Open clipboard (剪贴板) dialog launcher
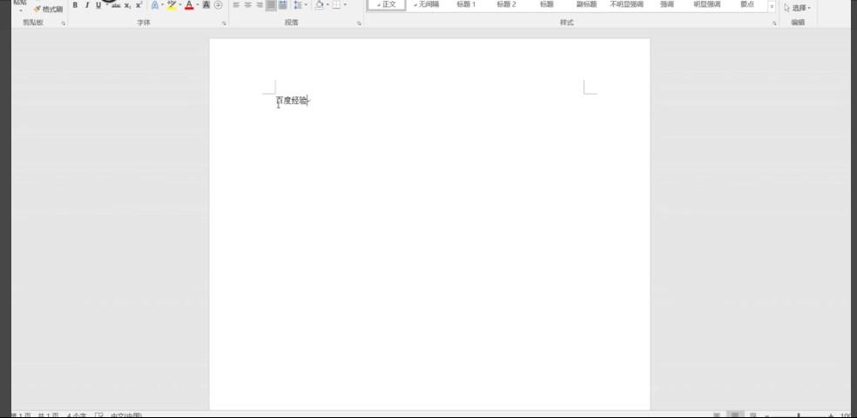 coord(64,23)
